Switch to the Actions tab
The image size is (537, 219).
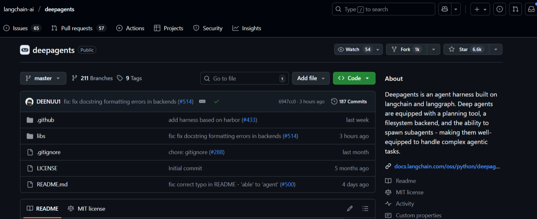130,28
